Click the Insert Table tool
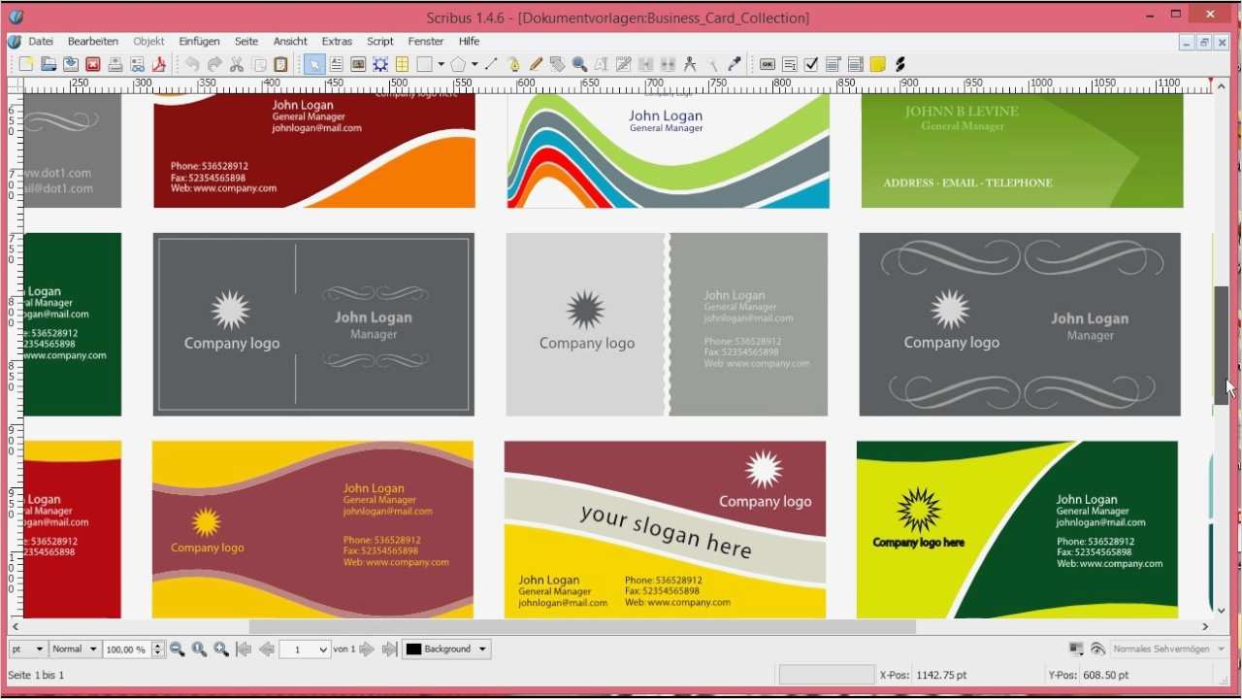This screenshot has width=1242, height=699. 402,65
